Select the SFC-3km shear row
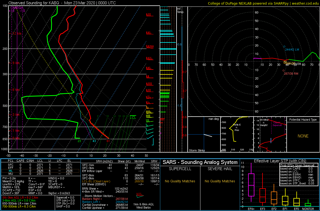Screen dimensions: 320x211 coord(121,168)
